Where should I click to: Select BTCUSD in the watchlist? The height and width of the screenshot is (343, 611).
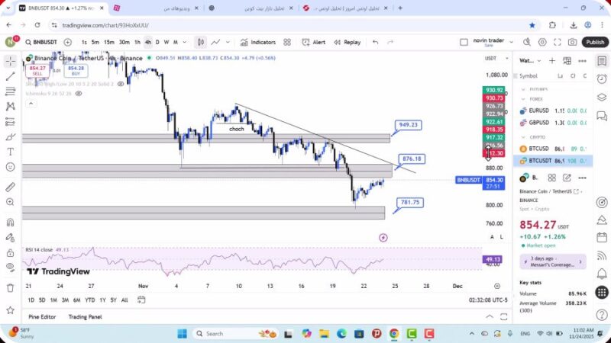pyautogui.click(x=538, y=149)
